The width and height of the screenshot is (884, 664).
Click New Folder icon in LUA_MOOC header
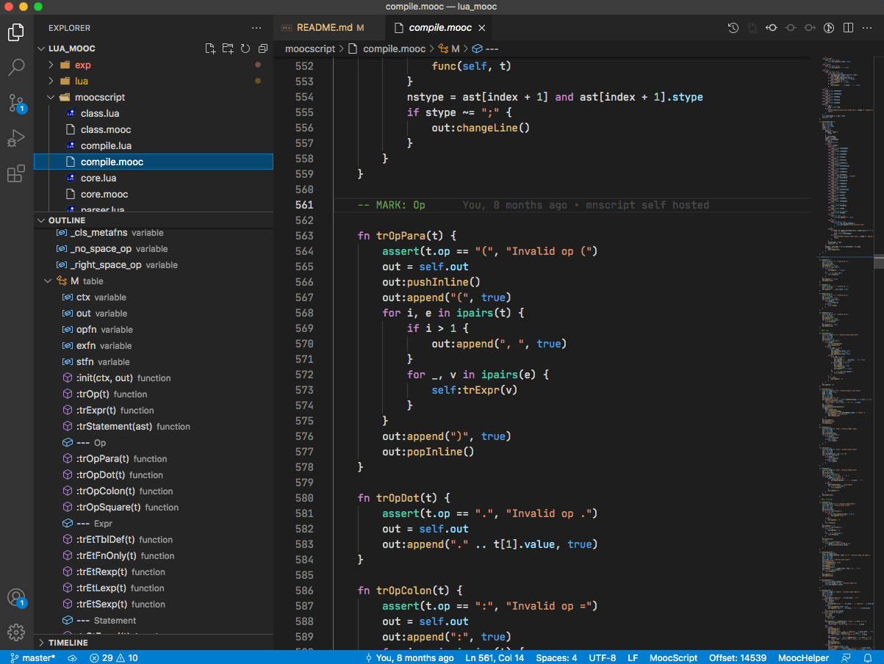(x=228, y=48)
